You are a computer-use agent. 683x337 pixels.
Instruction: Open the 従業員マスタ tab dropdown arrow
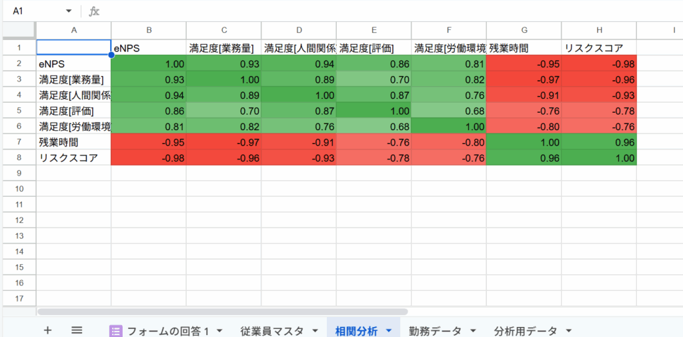pos(315,331)
